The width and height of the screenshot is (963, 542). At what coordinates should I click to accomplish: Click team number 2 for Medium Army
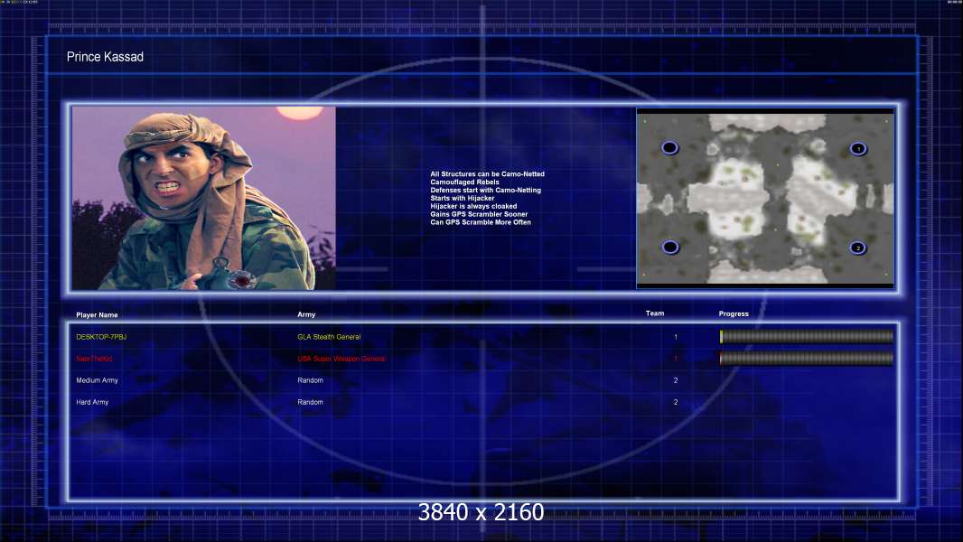[676, 380]
